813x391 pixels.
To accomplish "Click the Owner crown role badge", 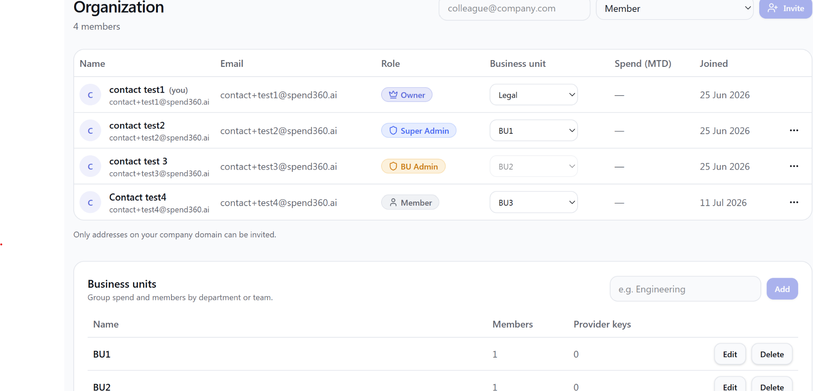I will [406, 95].
